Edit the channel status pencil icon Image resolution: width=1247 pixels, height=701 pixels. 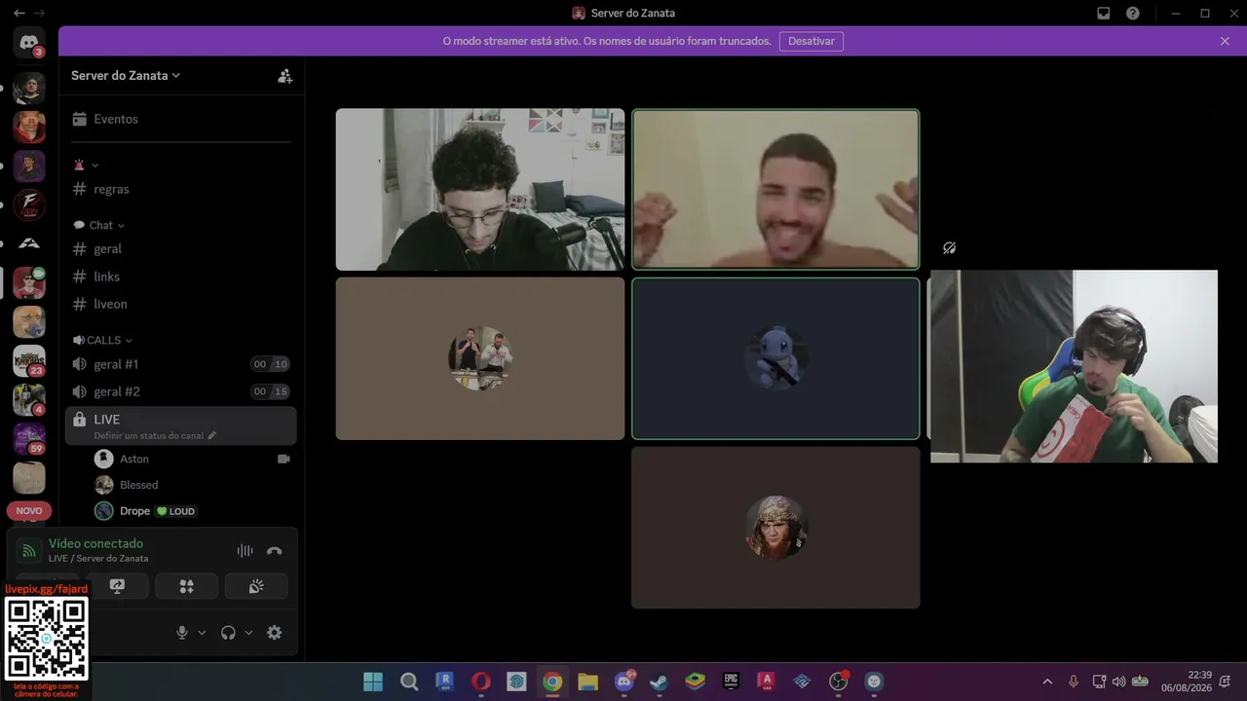211,435
